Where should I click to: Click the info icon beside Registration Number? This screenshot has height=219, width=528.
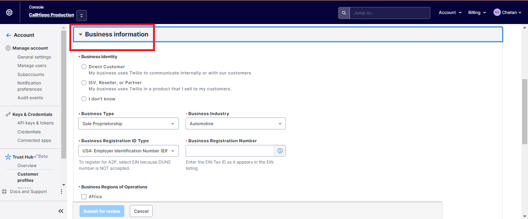280,151
